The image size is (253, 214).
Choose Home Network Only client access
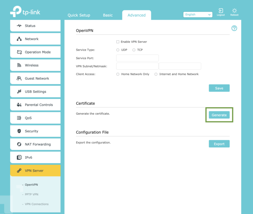pyautogui.click(x=118, y=74)
